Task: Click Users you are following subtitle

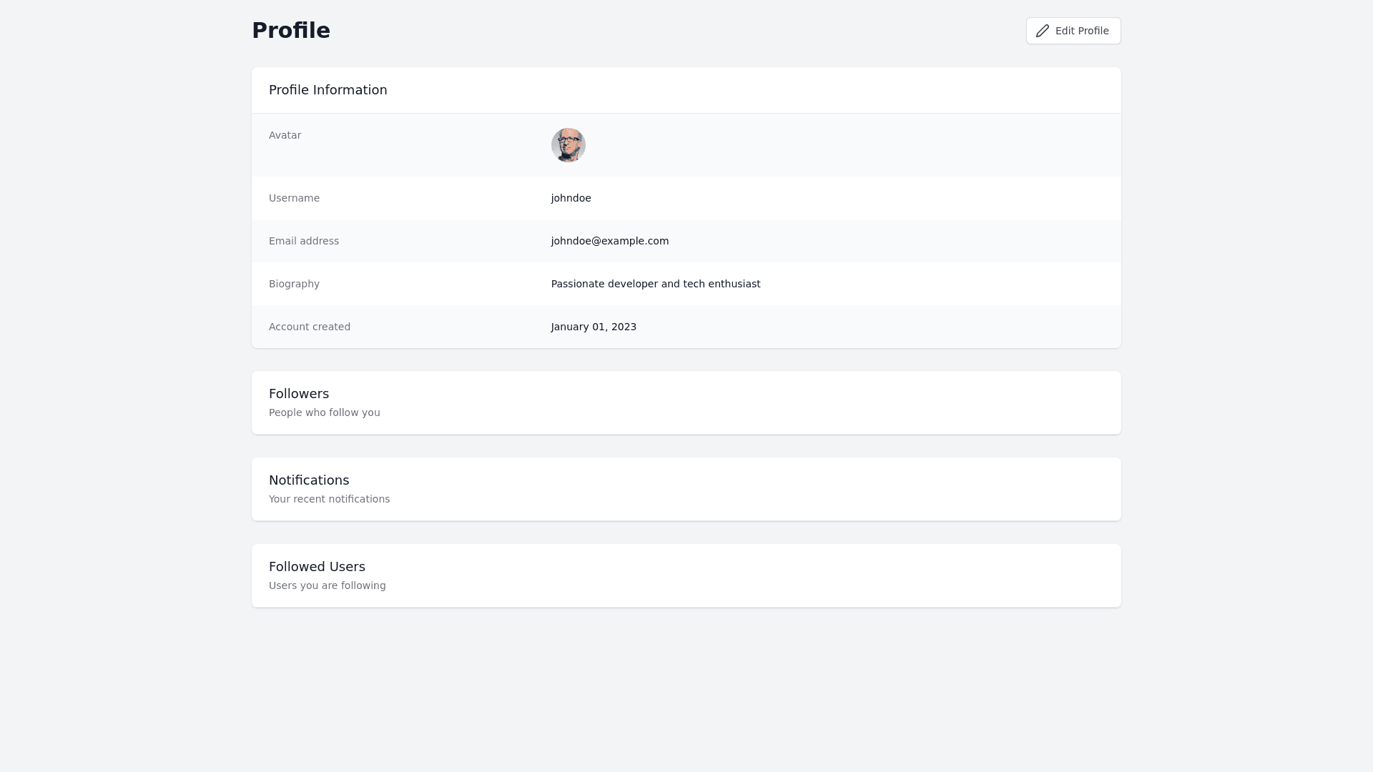Action: (x=327, y=585)
